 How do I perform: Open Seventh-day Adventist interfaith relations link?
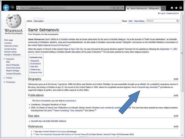tap(48, 121)
